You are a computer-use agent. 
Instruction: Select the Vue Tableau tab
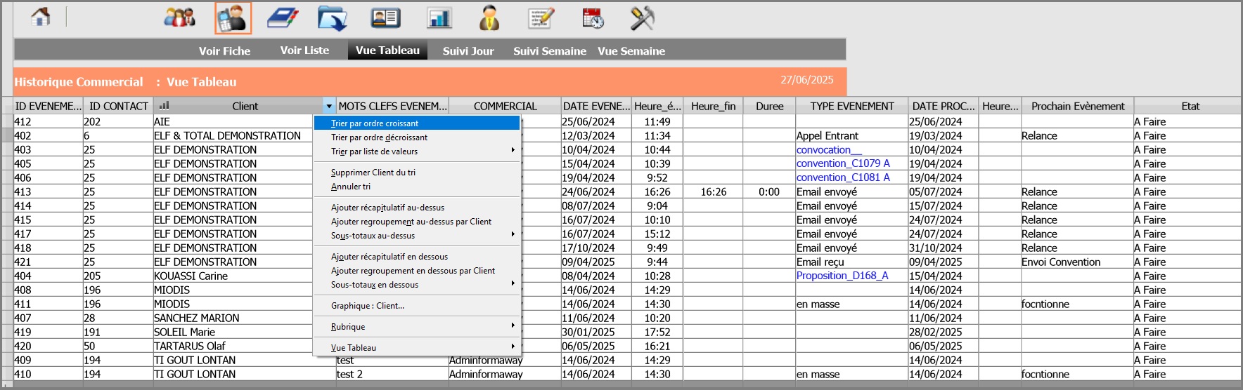[387, 50]
